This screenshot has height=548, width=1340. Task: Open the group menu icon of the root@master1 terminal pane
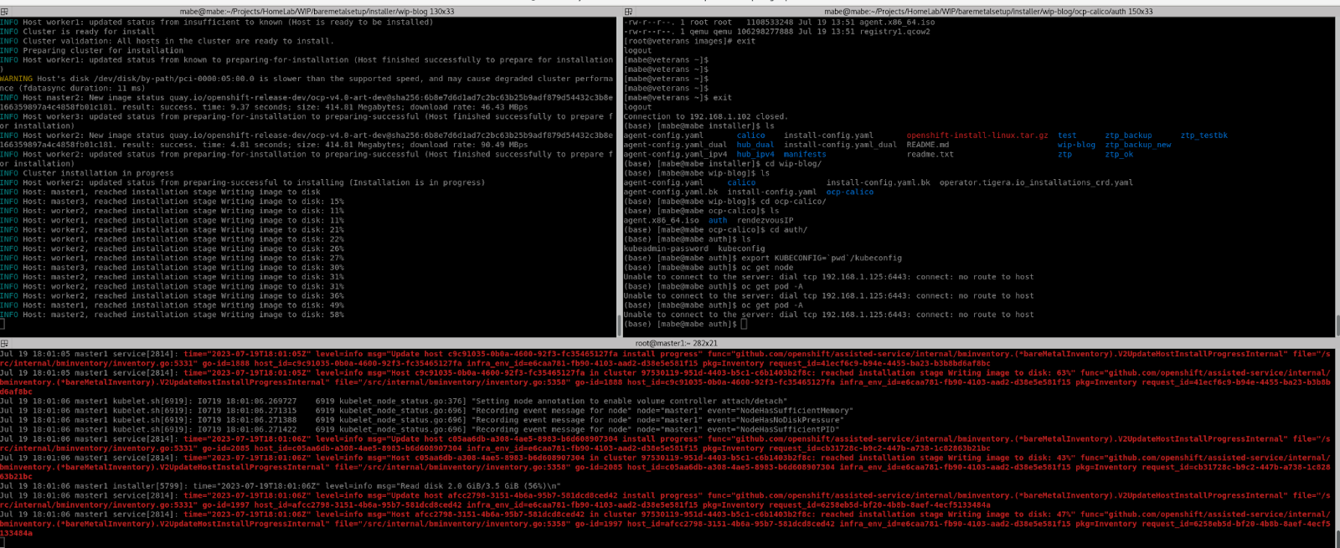pos(4,343)
